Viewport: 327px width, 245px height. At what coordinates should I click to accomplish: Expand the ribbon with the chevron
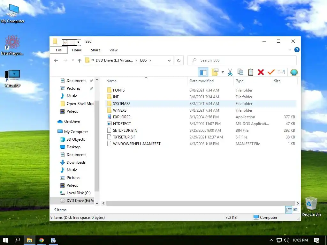(x=290, y=50)
